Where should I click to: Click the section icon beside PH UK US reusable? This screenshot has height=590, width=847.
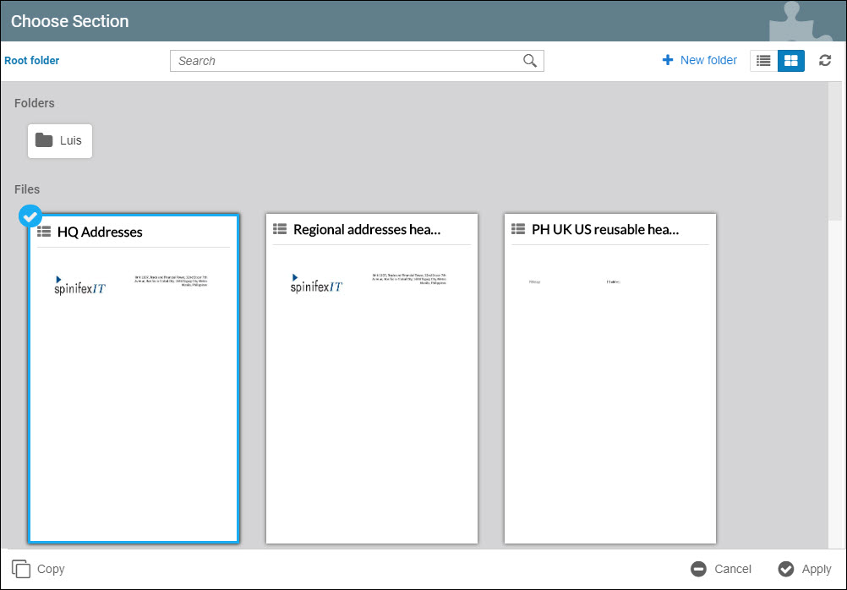click(518, 230)
